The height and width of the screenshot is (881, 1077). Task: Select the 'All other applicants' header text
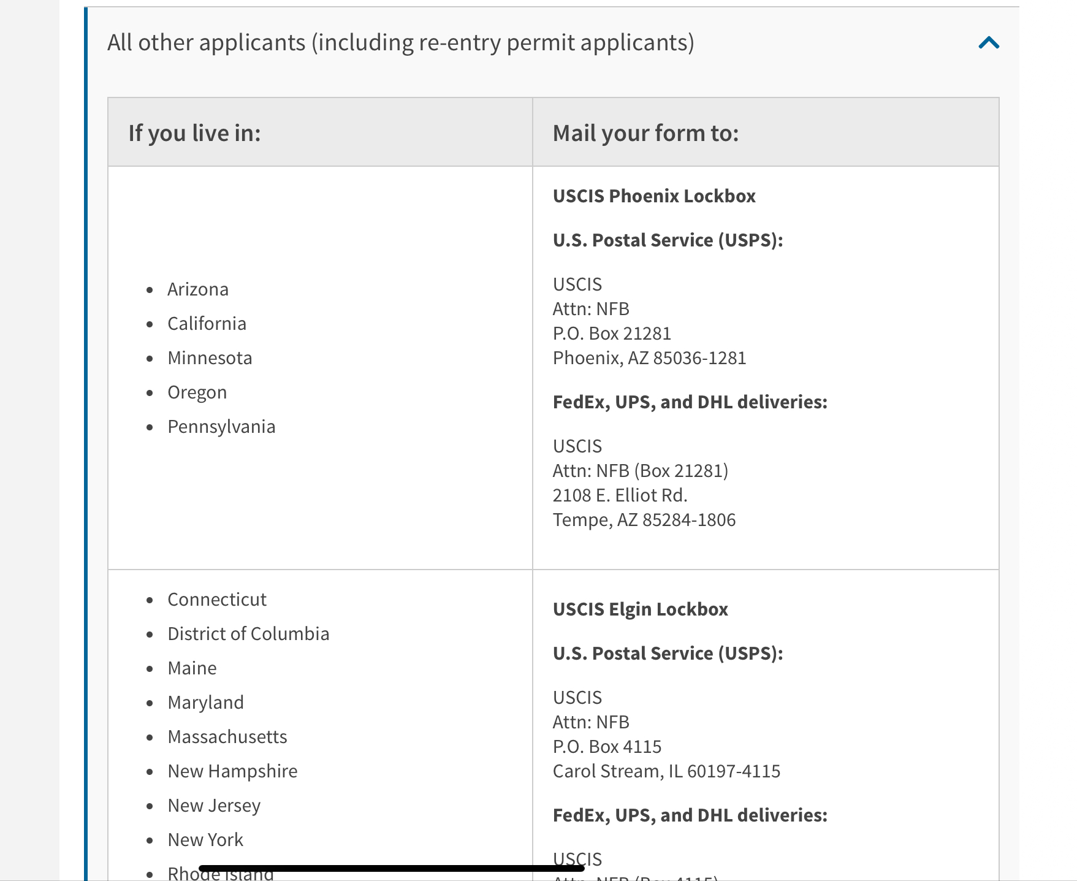point(401,42)
